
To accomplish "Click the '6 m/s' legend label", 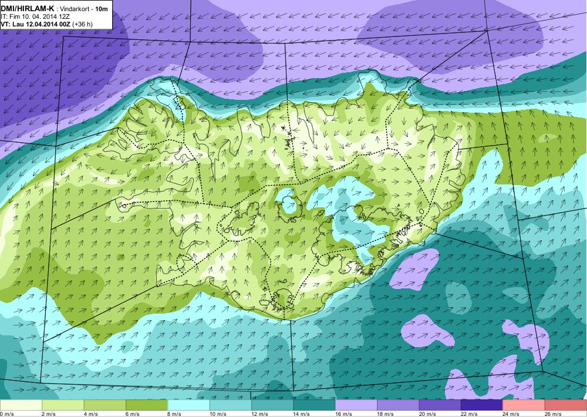I will click(x=133, y=414).
